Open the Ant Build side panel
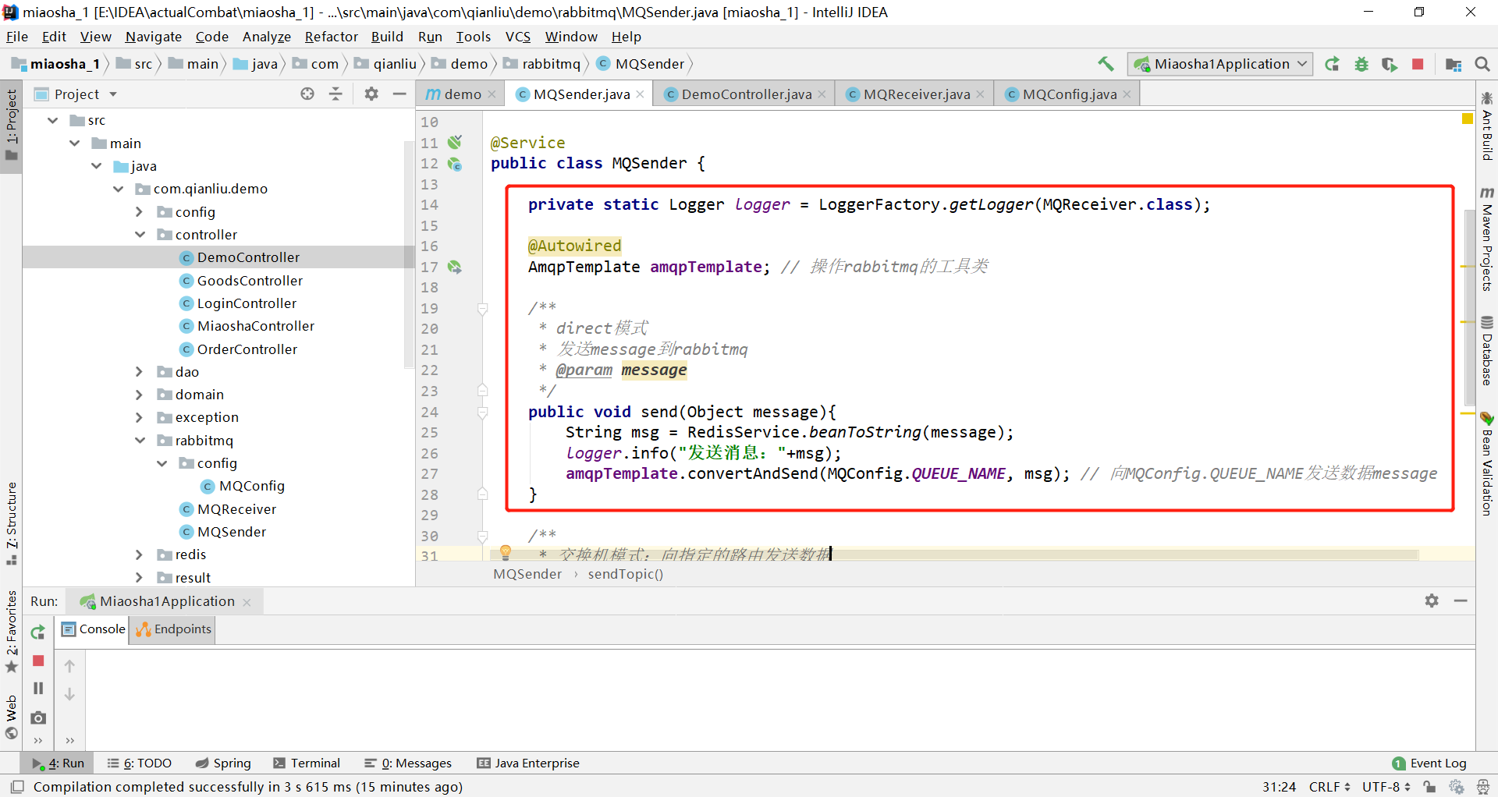1498x797 pixels. 1487,127
